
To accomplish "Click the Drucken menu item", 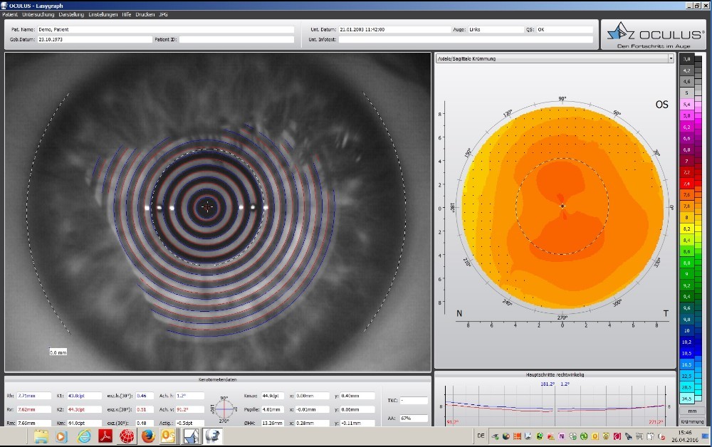I will 146,14.
